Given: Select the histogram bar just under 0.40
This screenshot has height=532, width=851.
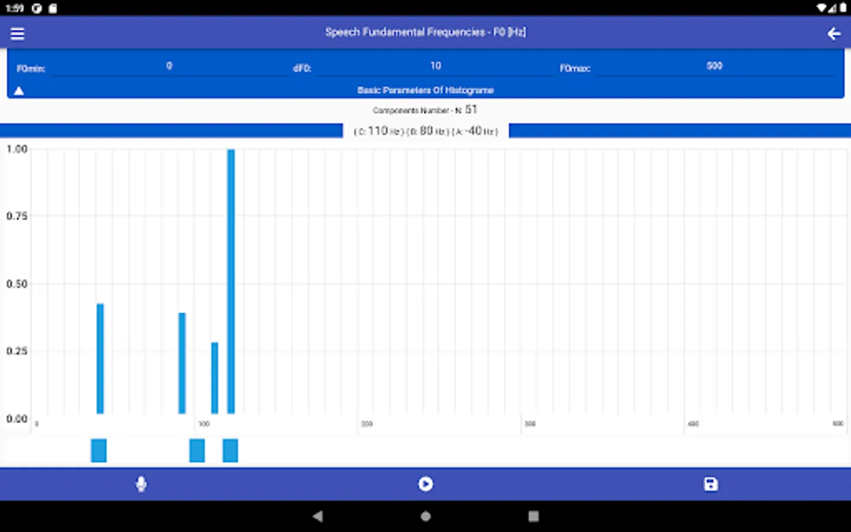Looking at the screenshot, I should pyautogui.click(x=182, y=363).
